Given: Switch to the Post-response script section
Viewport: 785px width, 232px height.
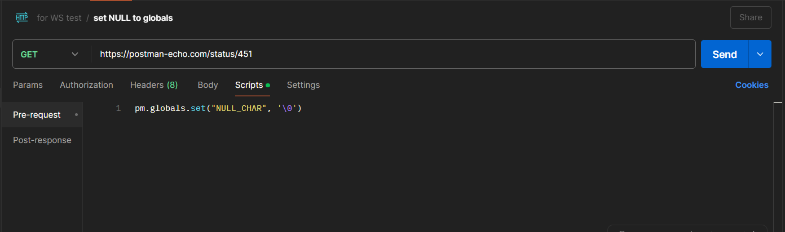Looking at the screenshot, I should (x=42, y=140).
